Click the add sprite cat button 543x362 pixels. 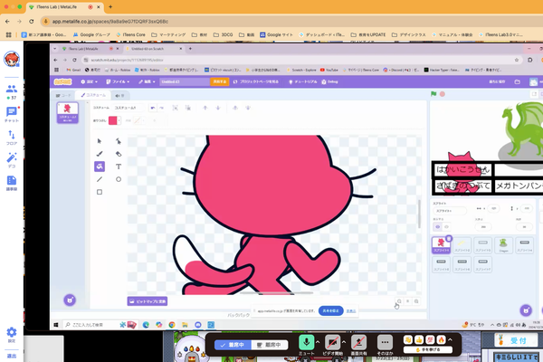526,310
